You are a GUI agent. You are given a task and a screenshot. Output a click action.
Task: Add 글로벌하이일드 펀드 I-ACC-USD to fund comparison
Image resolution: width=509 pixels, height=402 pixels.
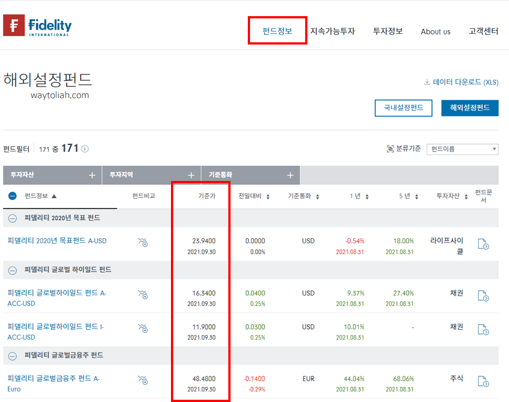pos(143,328)
